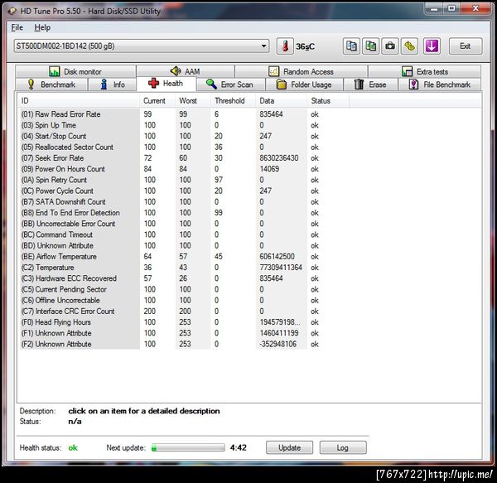The width and height of the screenshot is (497, 483).
Task: Click the Worst column header
Action: [193, 101]
